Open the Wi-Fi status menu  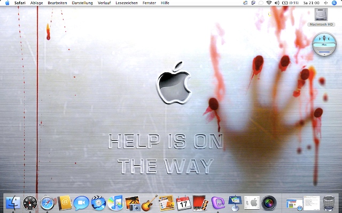[269, 3]
